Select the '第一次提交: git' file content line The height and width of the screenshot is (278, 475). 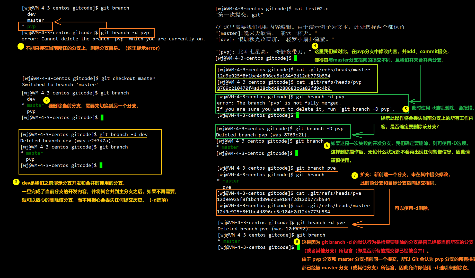(239, 15)
